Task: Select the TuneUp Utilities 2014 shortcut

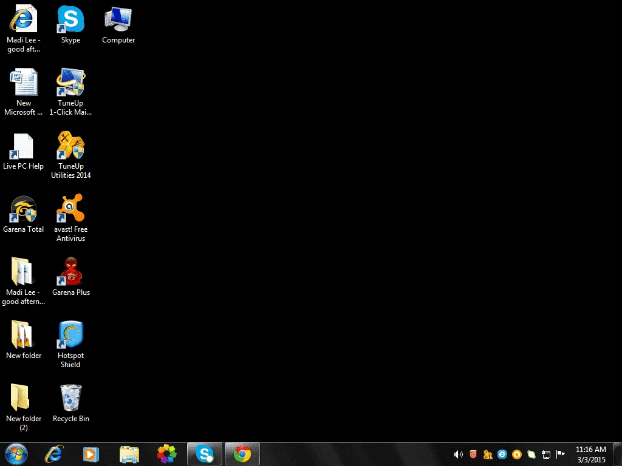Action: [70, 155]
